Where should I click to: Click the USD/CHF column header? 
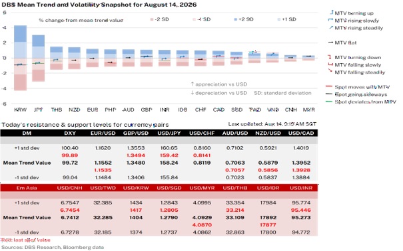pyautogui.click(x=202, y=133)
